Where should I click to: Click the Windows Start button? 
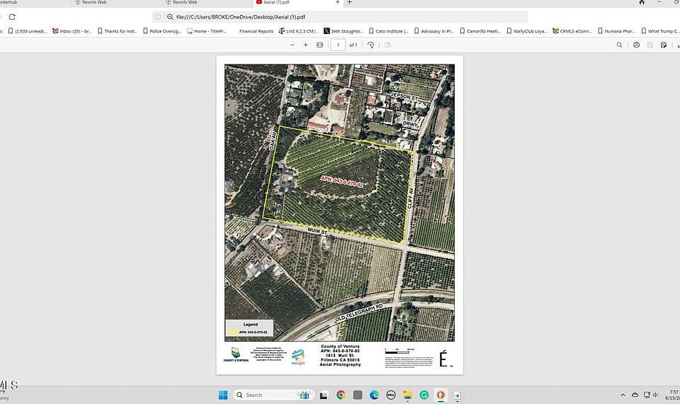click(x=222, y=395)
